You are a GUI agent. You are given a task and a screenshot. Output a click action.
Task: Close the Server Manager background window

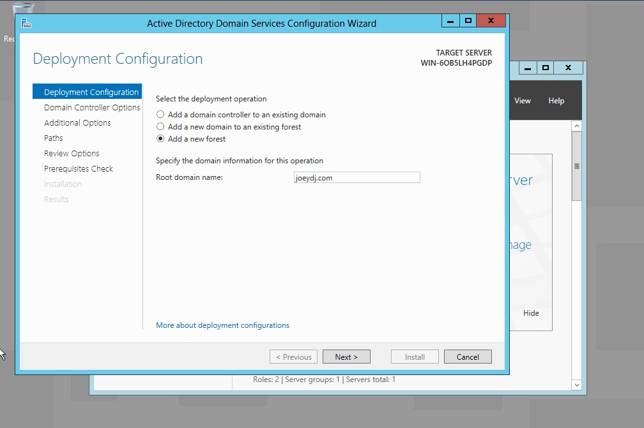(x=569, y=68)
